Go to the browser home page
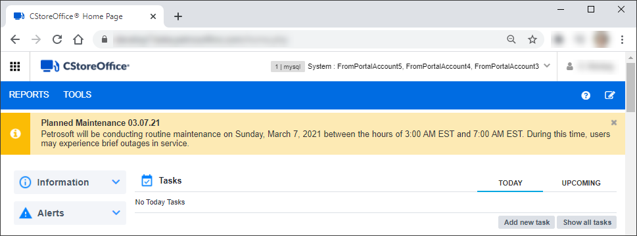The width and height of the screenshot is (637, 236). (78, 39)
